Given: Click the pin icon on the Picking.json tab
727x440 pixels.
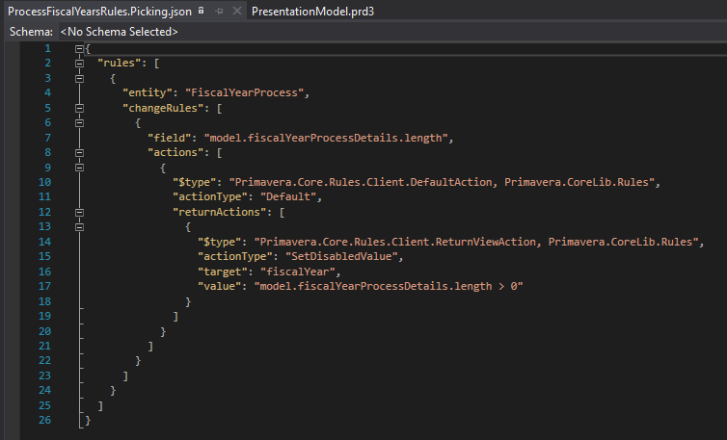Looking at the screenshot, I should point(219,12).
